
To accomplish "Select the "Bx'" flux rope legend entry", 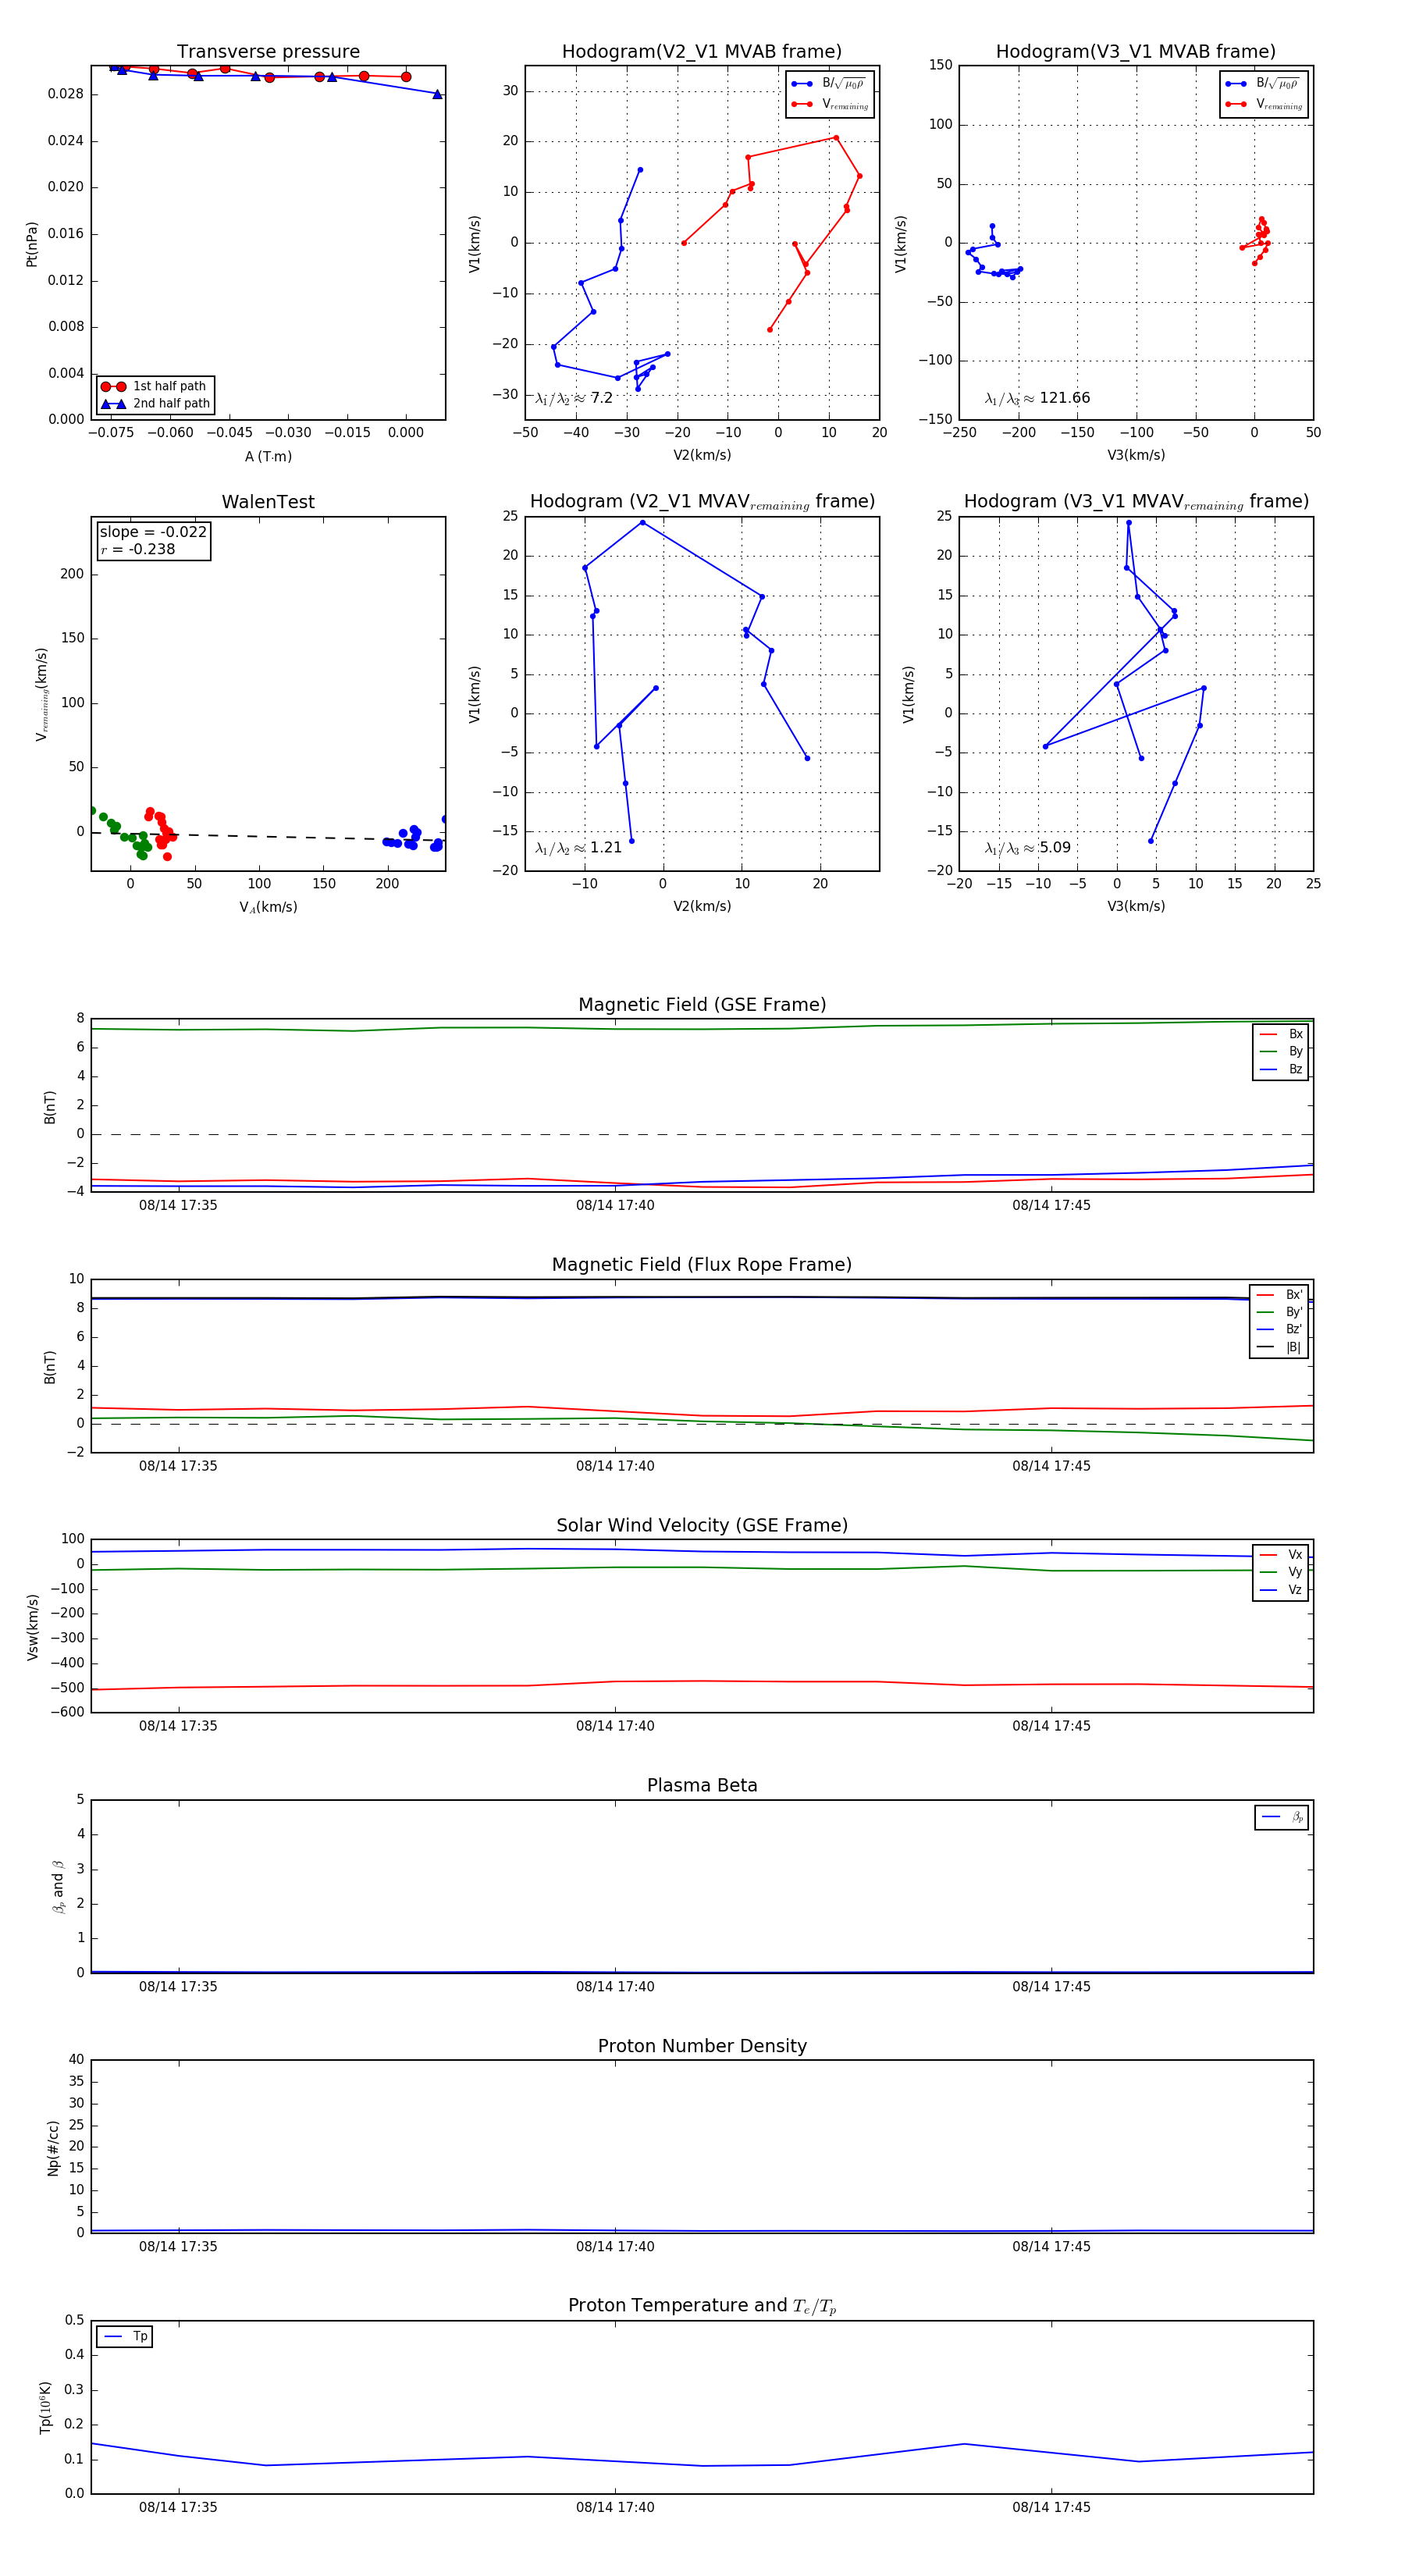I will [1280, 1295].
